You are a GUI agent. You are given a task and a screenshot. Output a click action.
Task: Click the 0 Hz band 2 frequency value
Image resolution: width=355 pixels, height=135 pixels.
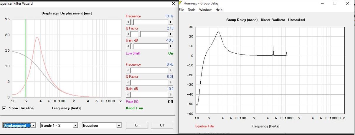170,65
